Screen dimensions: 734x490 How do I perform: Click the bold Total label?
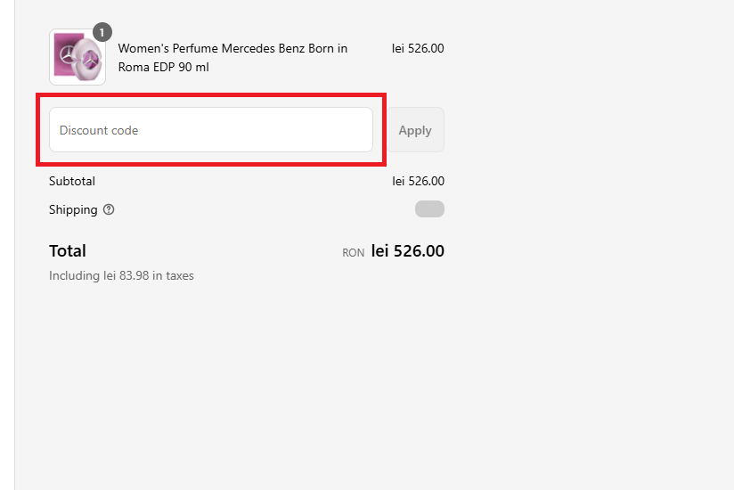tap(68, 251)
